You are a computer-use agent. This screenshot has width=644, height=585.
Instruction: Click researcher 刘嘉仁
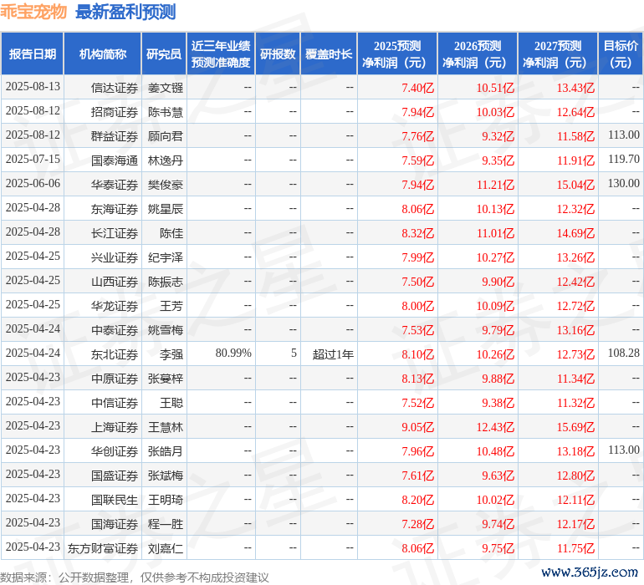166,548
